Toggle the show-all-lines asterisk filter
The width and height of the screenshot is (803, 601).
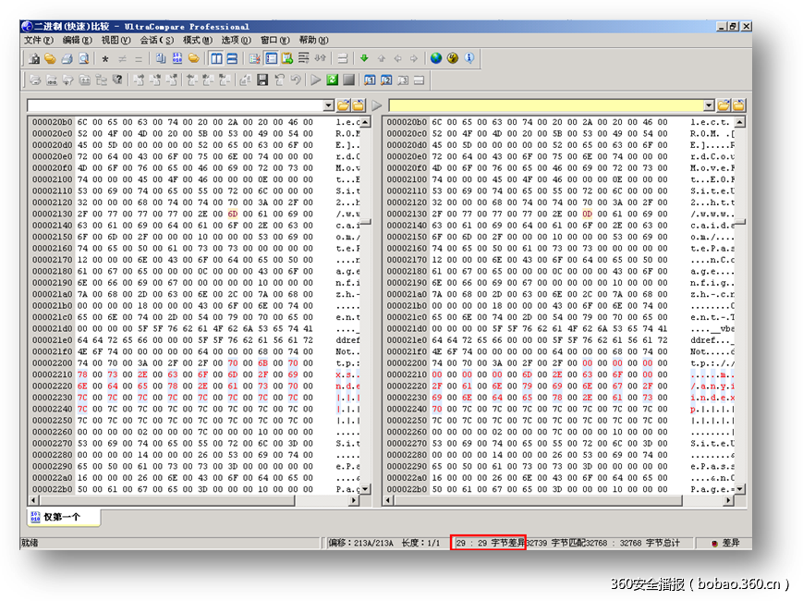105,59
